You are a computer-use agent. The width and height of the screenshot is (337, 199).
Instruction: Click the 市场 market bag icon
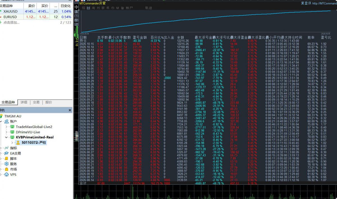click(6, 169)
